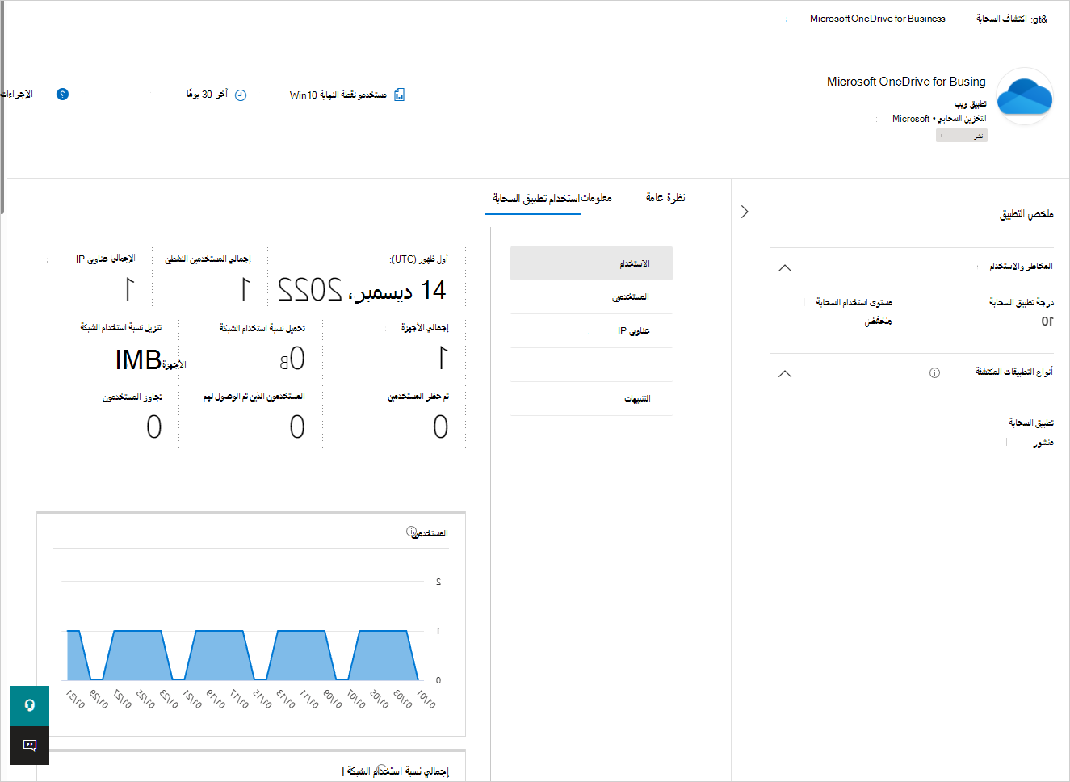Click the users who were granted access label

pyautogui.click(x=254, y=397)
